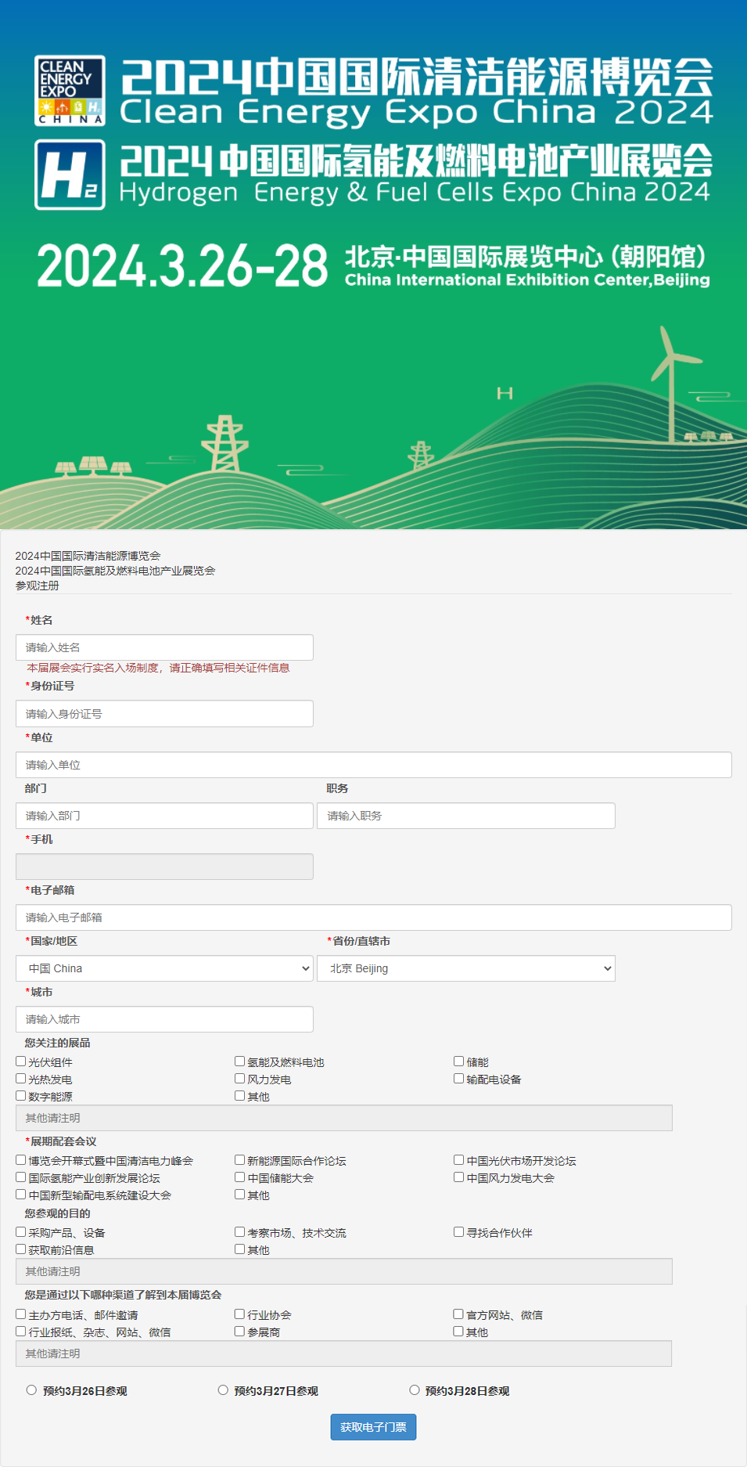747x1467 pixels.
Task: Check 博览会开幕式暨中国清洁电力峰会 checkbox
Action: tap(21, 1160)
